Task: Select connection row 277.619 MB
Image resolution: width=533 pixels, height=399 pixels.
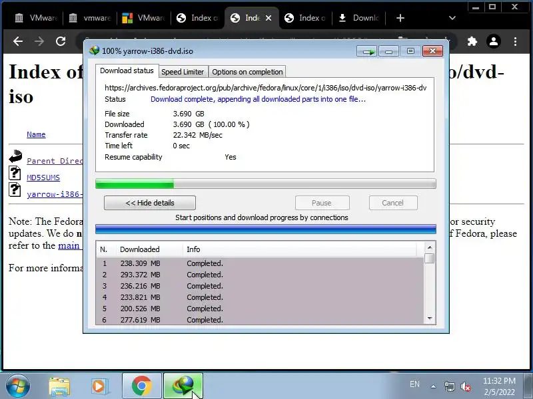Action: point(260,320)
